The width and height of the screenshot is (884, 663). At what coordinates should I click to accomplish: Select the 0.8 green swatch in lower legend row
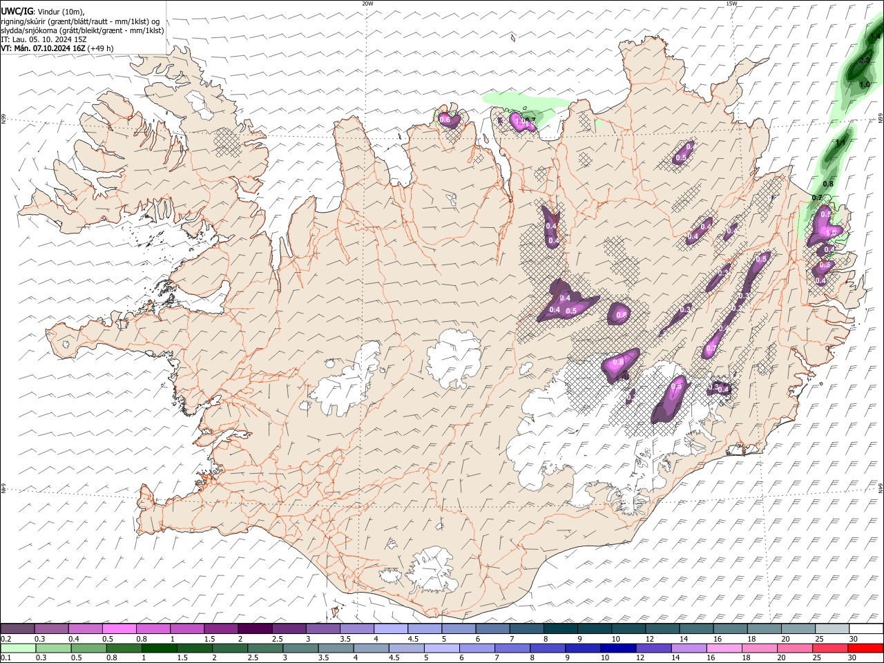pyautogui.click(x=124, y=648)
